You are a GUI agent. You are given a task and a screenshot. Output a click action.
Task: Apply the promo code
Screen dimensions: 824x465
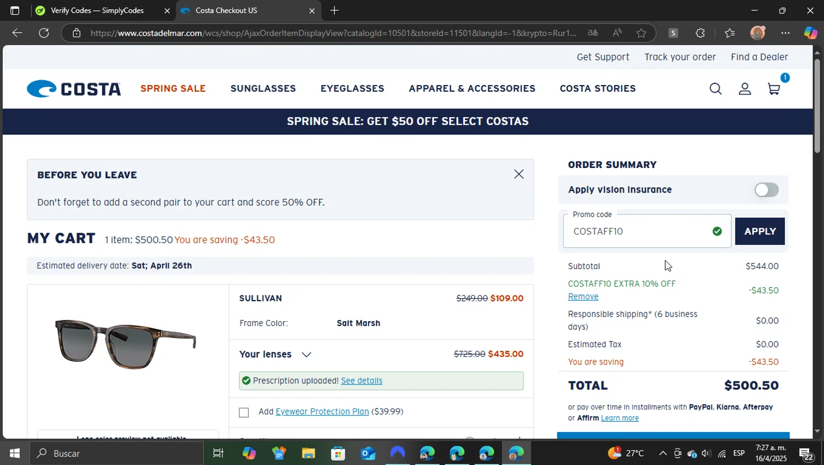760,231
